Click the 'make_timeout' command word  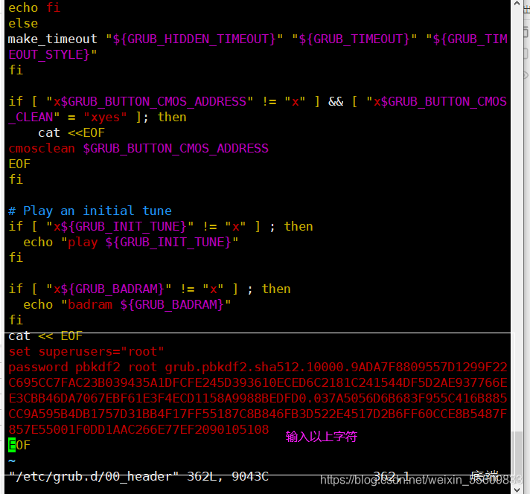52,39
